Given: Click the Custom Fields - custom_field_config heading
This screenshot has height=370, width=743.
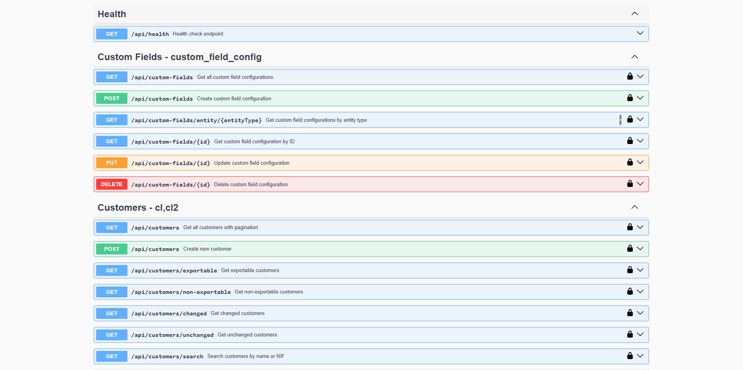Looking at the screenshot, I should [179, 57].
